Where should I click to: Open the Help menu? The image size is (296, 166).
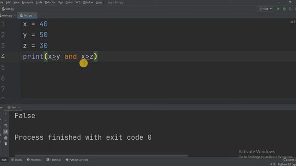click(99, 2)
